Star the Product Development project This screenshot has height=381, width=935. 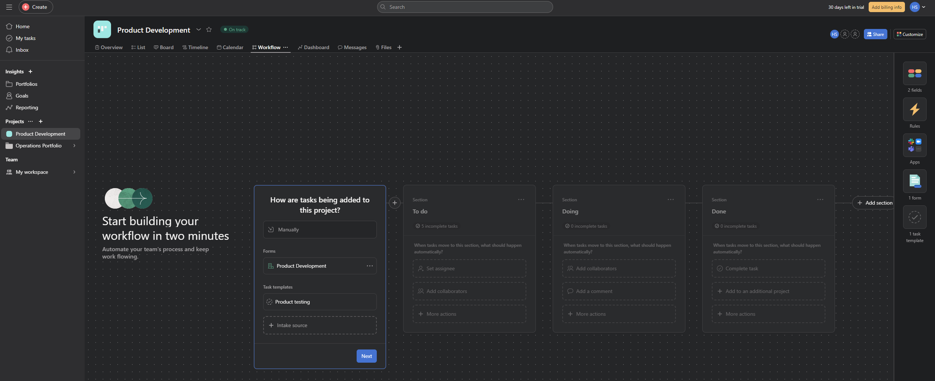(209, 30)
